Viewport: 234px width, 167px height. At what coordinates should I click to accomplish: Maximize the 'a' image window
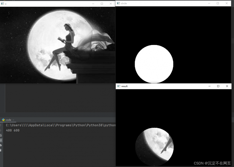[x=102, y=4]
